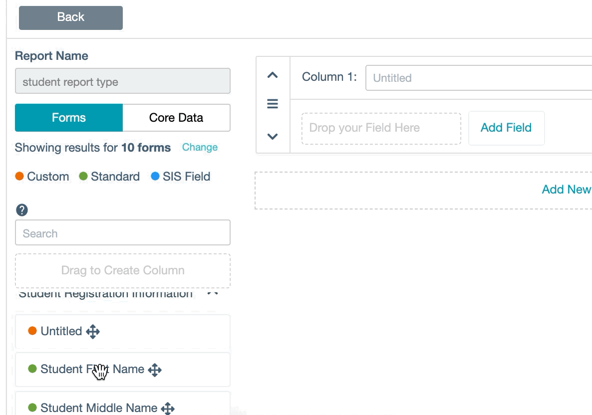Click the orange Custom legend dot
This screenshot has width=592, height=415.
(20, 177)
